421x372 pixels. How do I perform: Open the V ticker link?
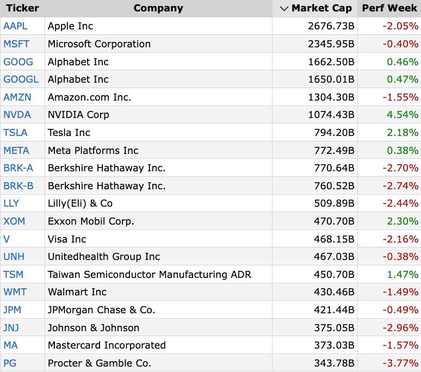(x=7, y=239)
